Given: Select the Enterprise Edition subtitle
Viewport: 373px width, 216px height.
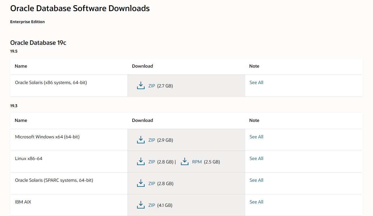Looking at the screenshot, I should 27,22.
